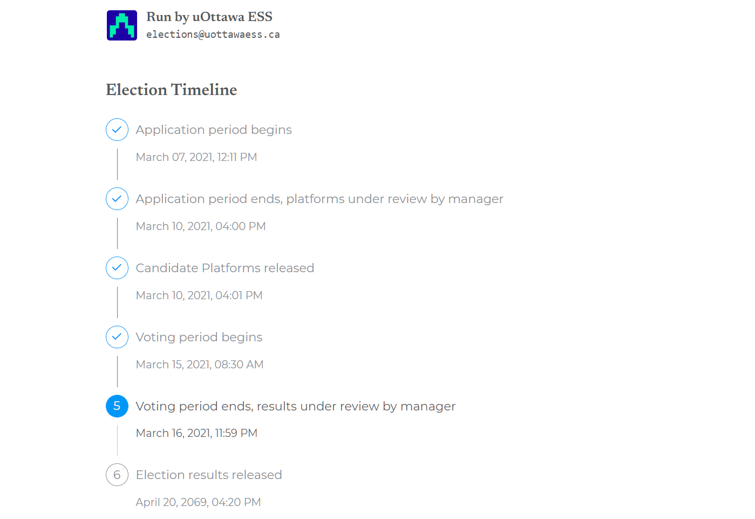Select Application period ends, platforms under review text
The image size is (755, 519).
coord(319,199)
